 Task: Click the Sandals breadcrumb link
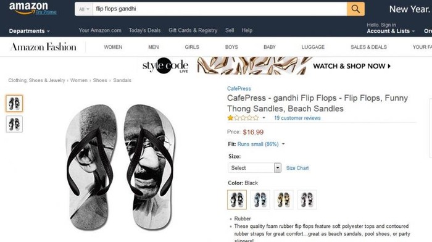pos(122,80)
